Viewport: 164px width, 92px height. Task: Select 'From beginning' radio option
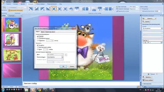tap(37, 37)
